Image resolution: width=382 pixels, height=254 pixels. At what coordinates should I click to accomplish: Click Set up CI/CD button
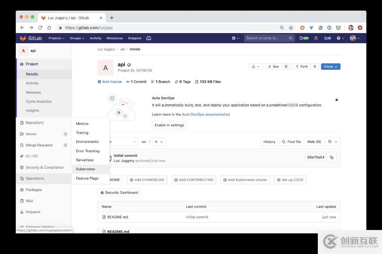point(290,180)
